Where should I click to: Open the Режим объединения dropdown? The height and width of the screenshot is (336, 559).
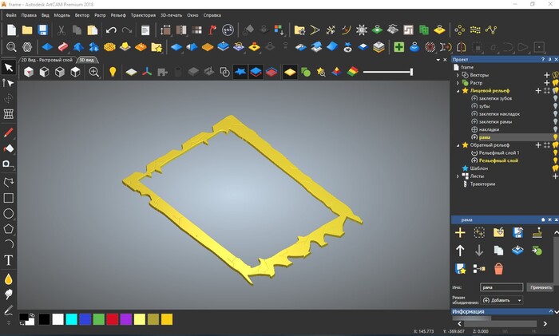tap(502, 300)
